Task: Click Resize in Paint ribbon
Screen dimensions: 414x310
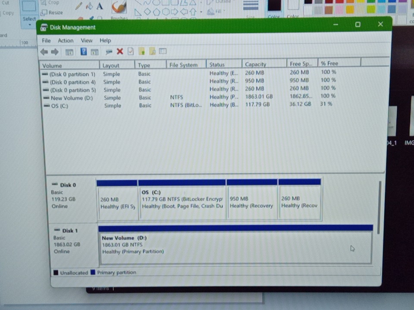Action: [x=52, y=12]
